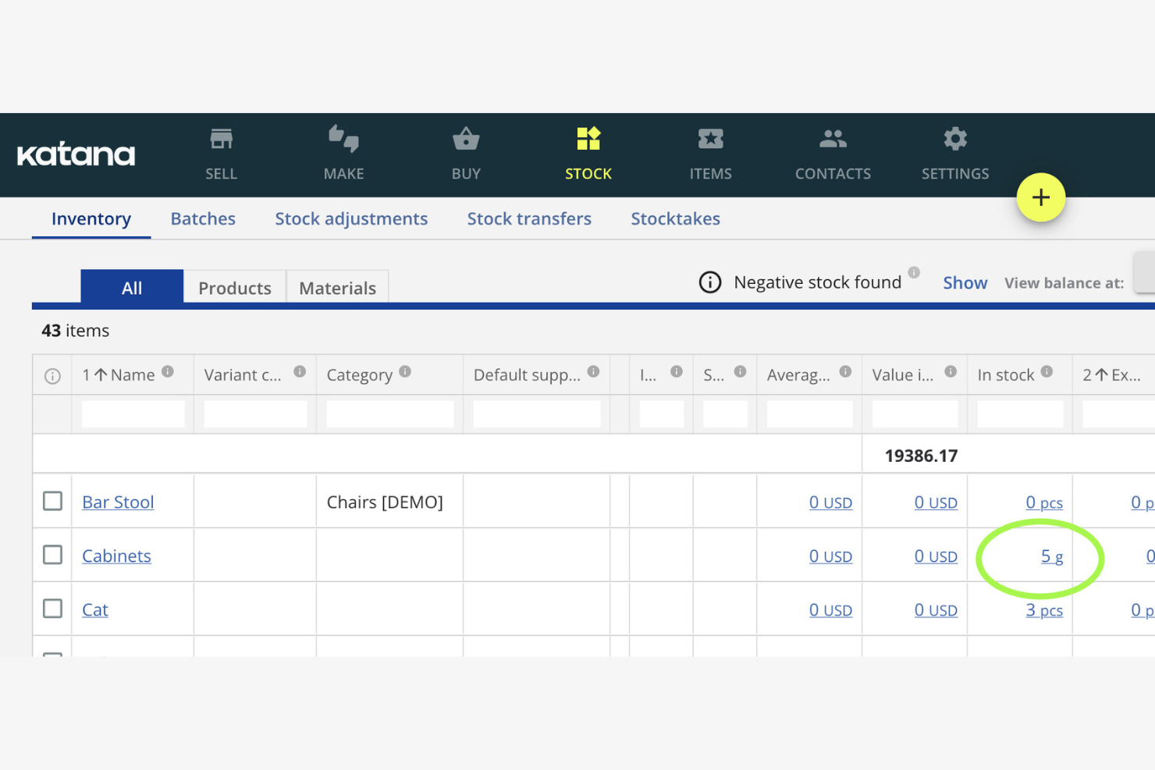Viewport: 1155px width, 770px height.
Task: Switch to the Batches tab
Action: (x=203, y=218)
